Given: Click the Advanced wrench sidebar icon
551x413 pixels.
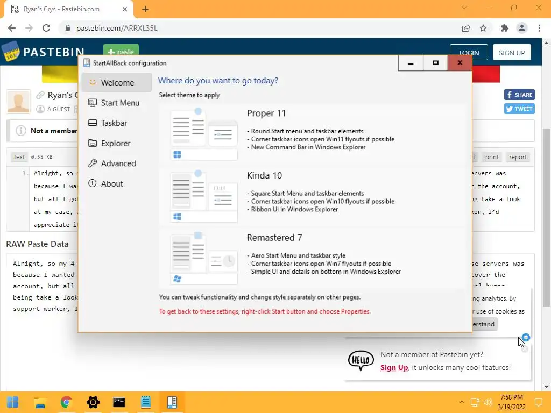Looking at the screenshot, I should click(93, 163).
